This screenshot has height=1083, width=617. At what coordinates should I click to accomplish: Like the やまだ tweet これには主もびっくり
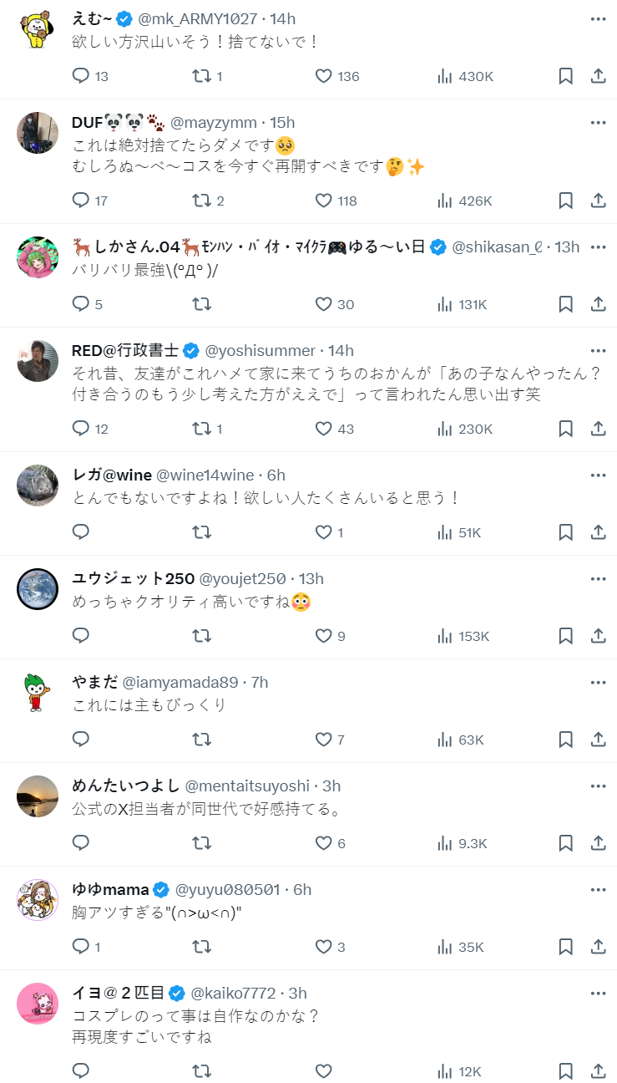point(324,740)
